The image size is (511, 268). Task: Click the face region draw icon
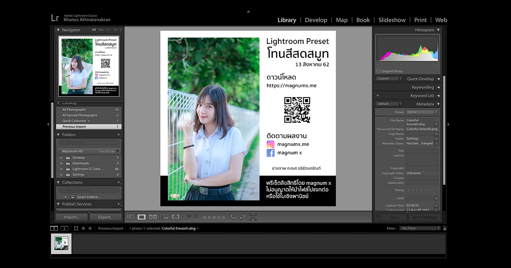click(x=253, y=217)
